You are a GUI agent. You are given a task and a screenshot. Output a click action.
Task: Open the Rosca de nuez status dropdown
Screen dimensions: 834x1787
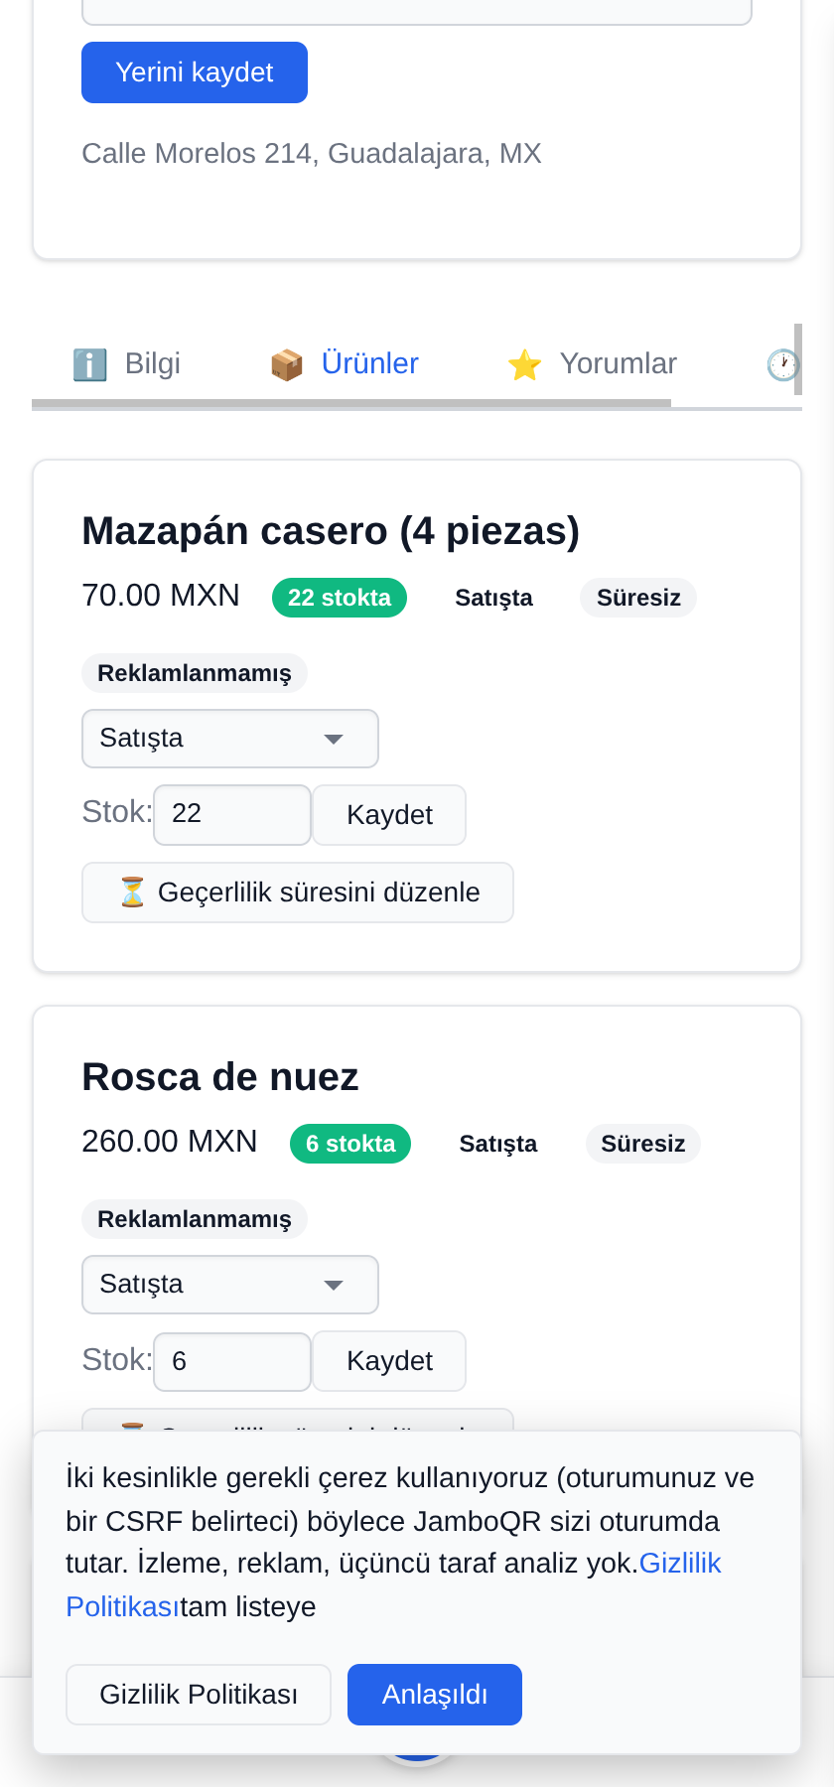pos(230,1285)
